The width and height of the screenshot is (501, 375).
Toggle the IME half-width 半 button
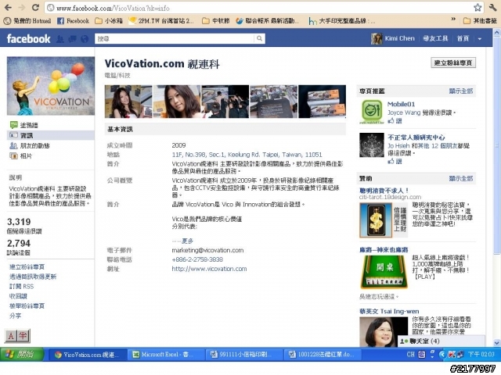pos(23,336)
